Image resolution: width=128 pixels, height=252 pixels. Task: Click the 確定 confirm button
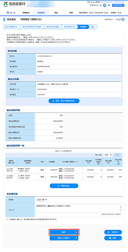[64, 232]
